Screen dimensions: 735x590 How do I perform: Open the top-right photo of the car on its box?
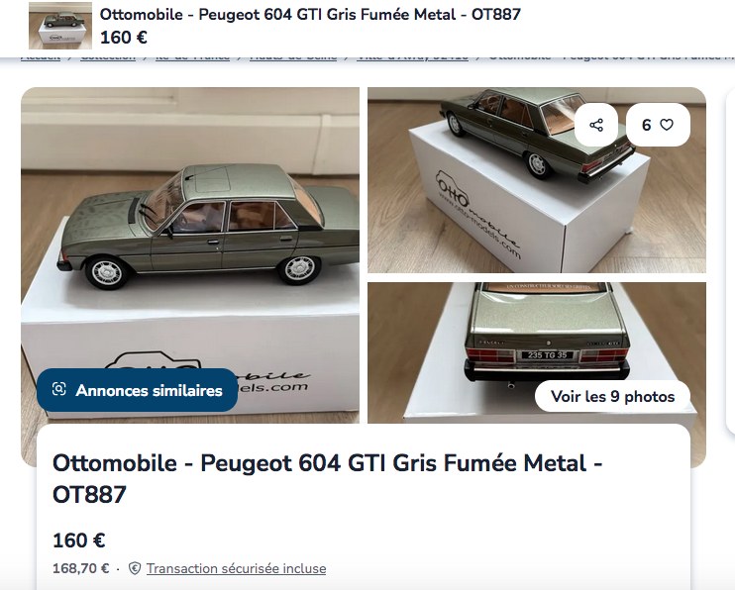pyautogui.click(x=537, y=180)
